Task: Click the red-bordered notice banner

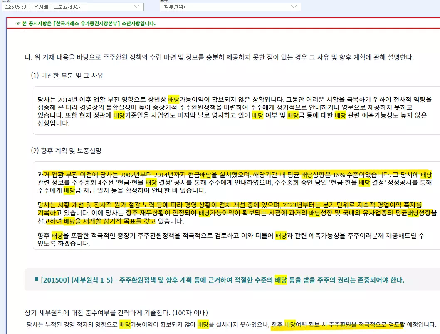Action: coord(220,24)
